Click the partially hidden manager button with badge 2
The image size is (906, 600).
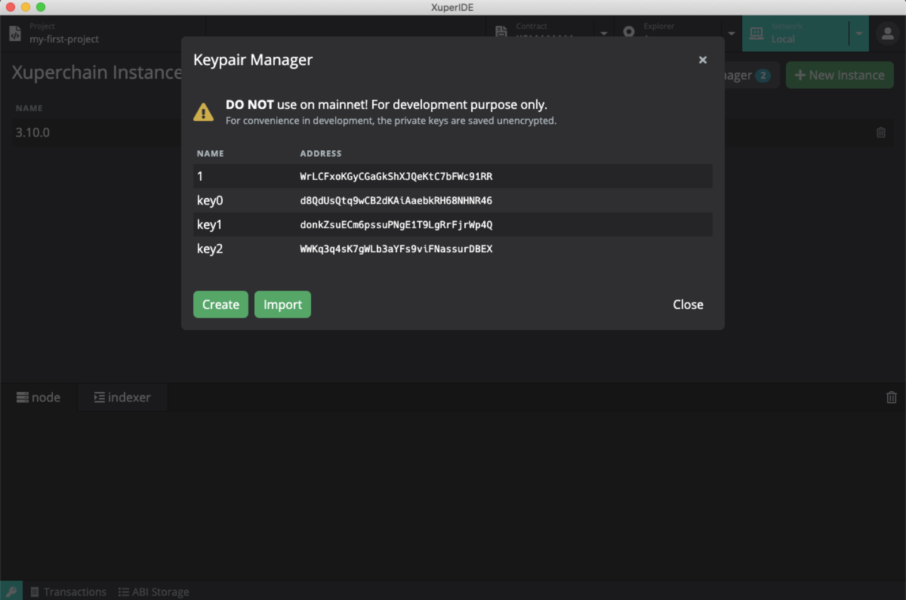tap(751, 75)
